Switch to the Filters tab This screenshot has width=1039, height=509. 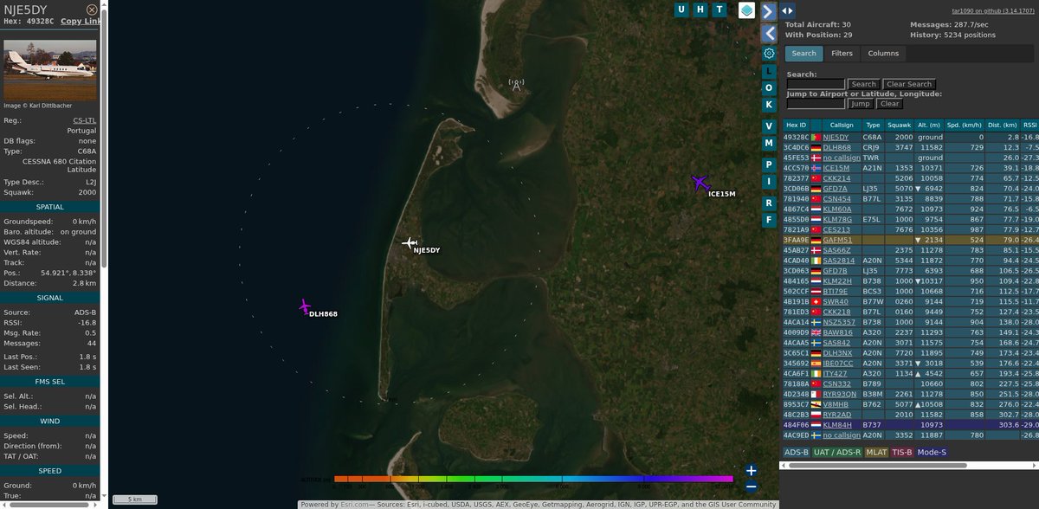842,53
